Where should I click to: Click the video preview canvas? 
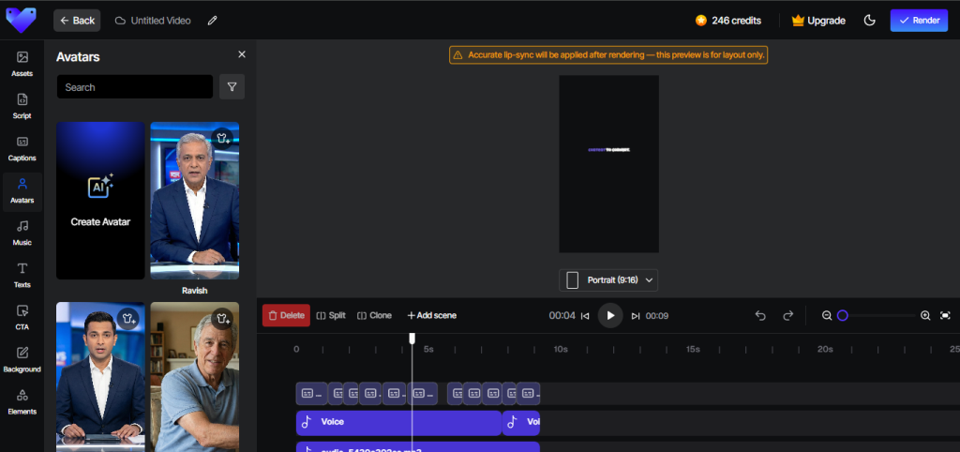click(608, 164)
